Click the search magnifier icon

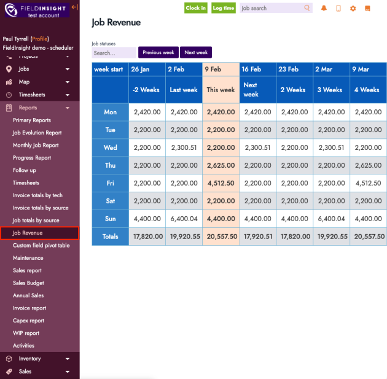pos(307,9)
